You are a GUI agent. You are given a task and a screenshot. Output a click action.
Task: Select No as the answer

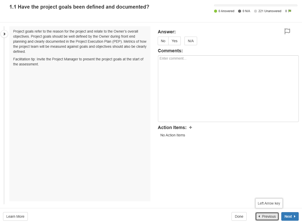[163, 41]
